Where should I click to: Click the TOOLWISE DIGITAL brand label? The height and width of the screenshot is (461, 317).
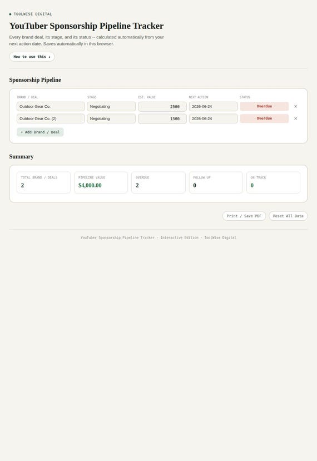coord(33,14)
